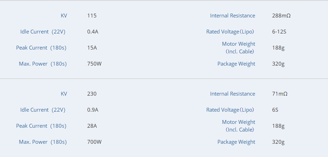Click the 28A peak current value
This screenshot has width=328, height=157.
click(x=92, y=126)
